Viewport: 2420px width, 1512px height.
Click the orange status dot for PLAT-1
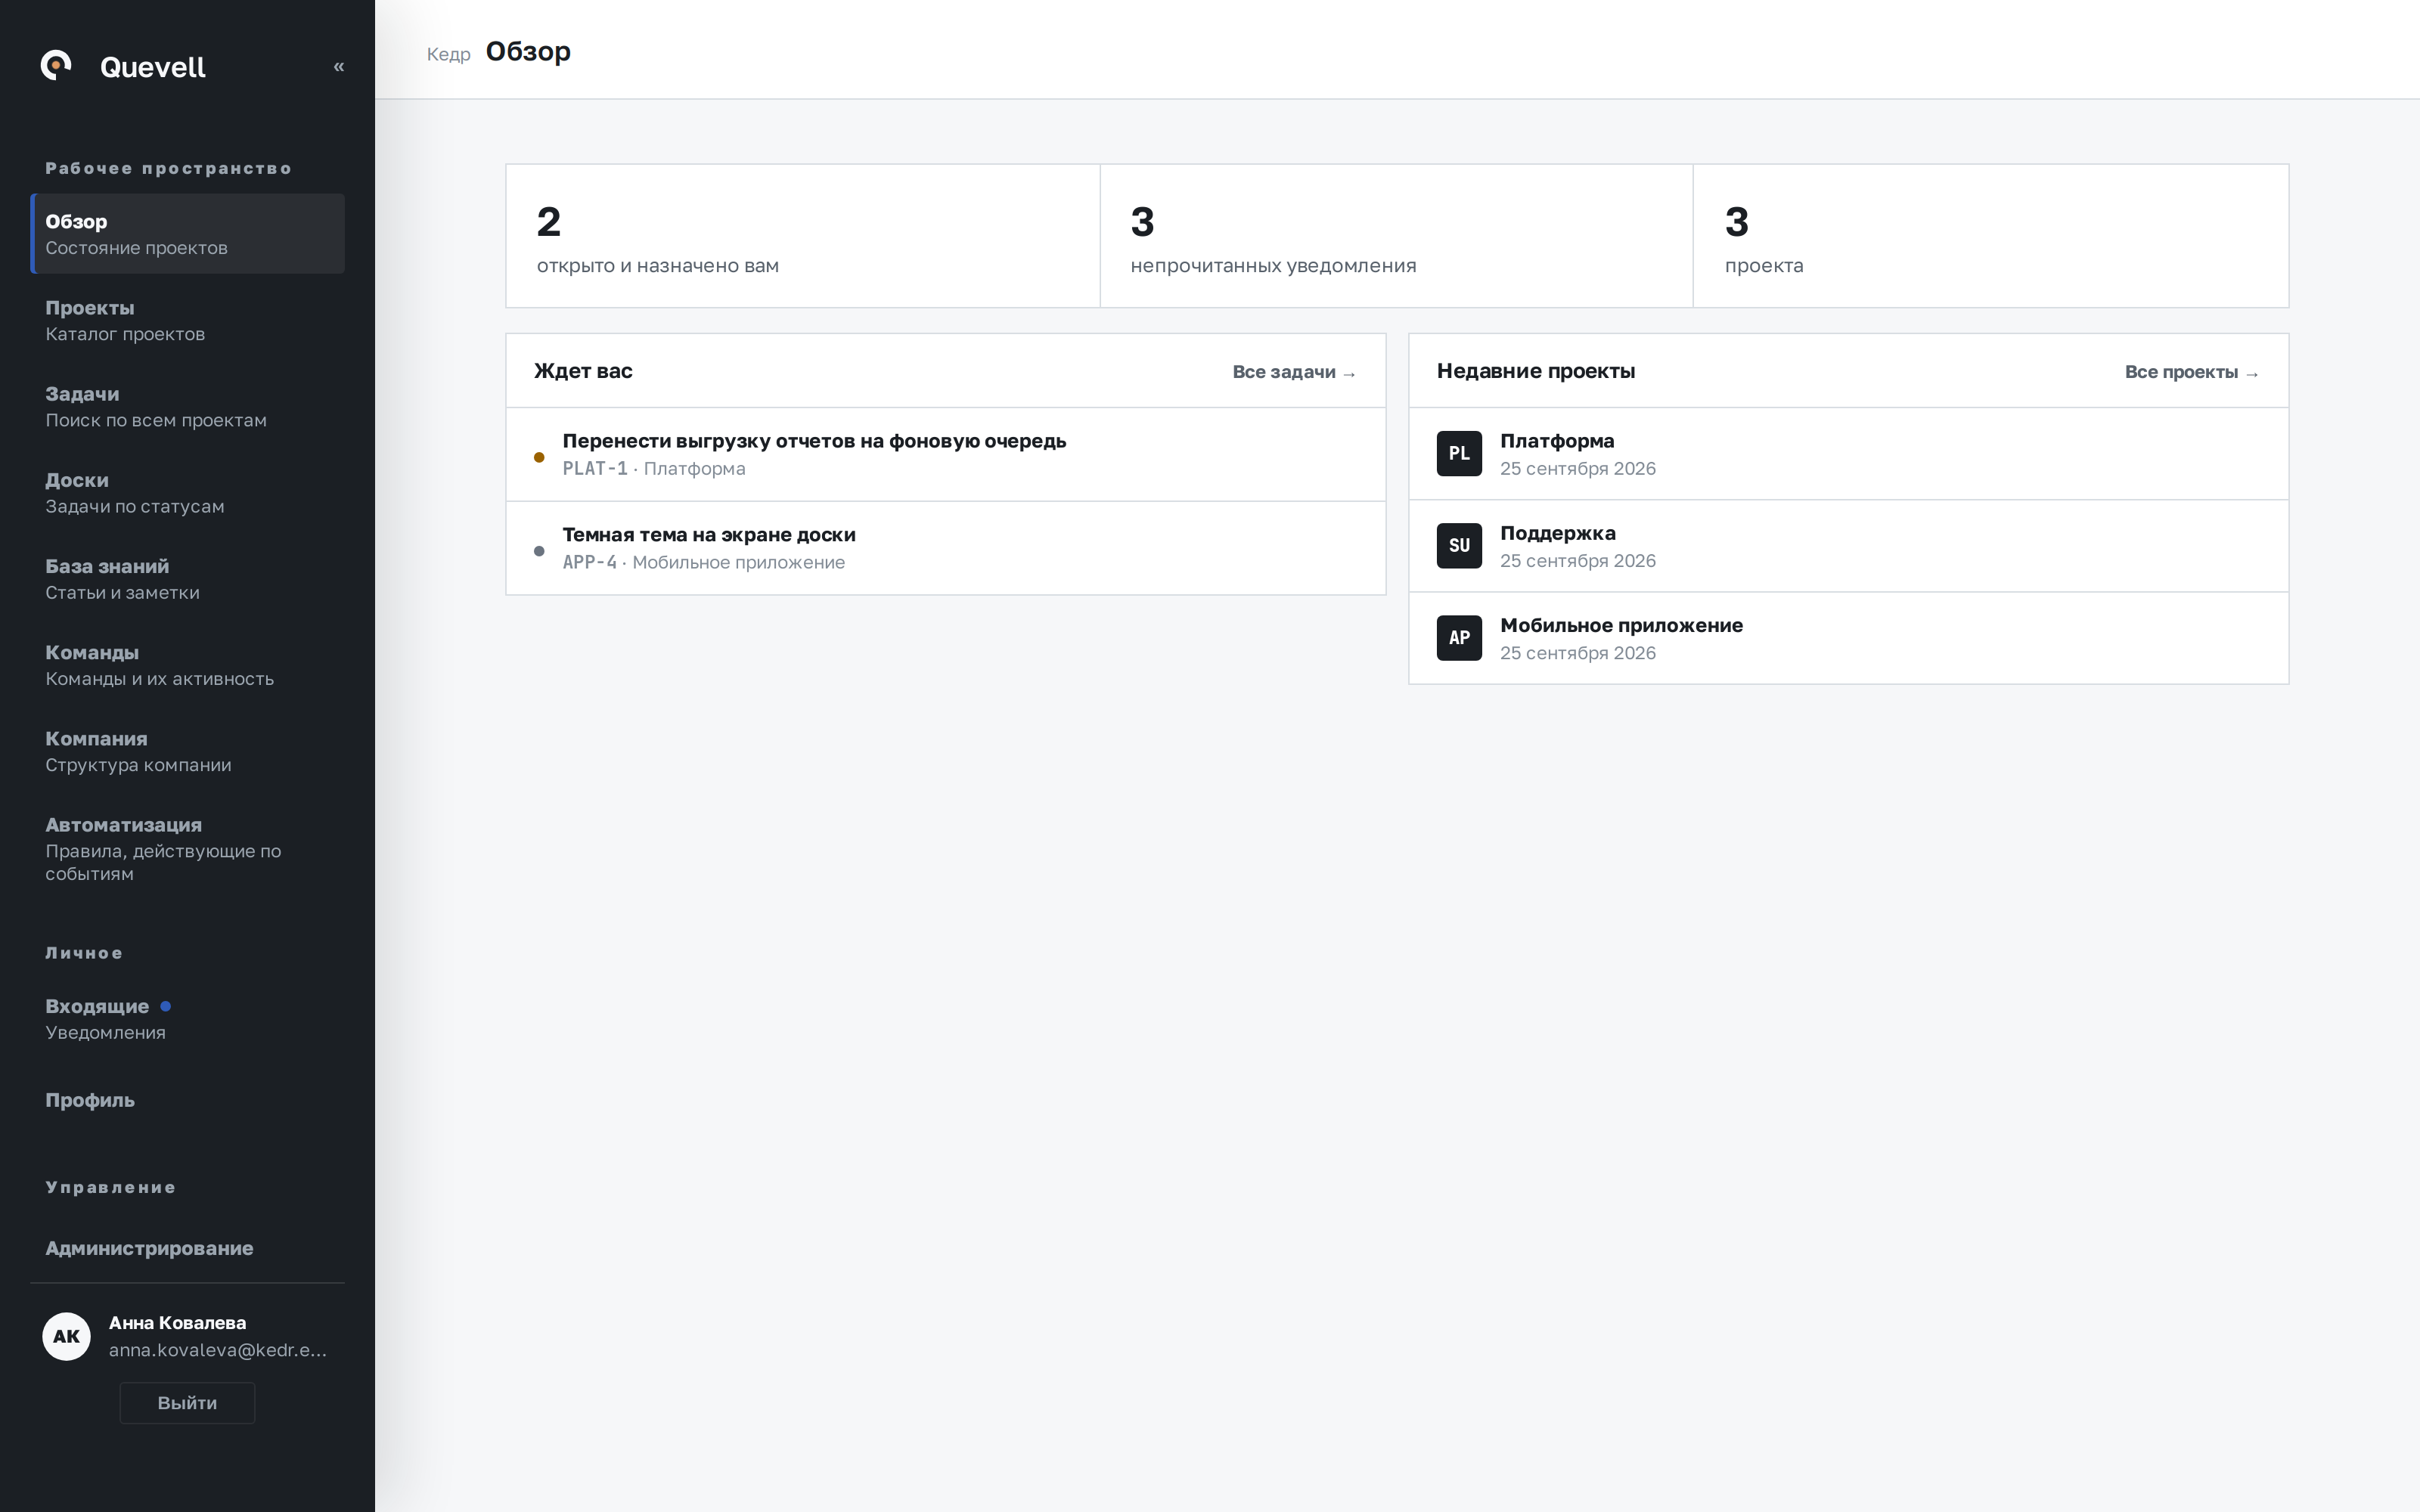point(539,457)
